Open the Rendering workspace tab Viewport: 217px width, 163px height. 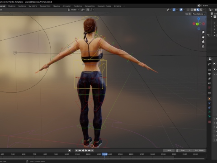point(78,6)
